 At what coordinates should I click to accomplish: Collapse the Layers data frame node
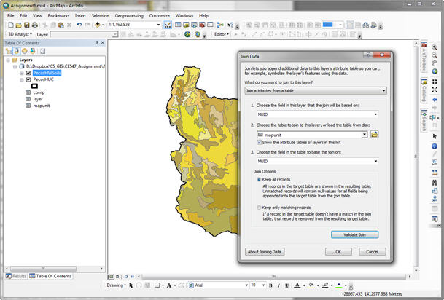[x=8, y=60]
